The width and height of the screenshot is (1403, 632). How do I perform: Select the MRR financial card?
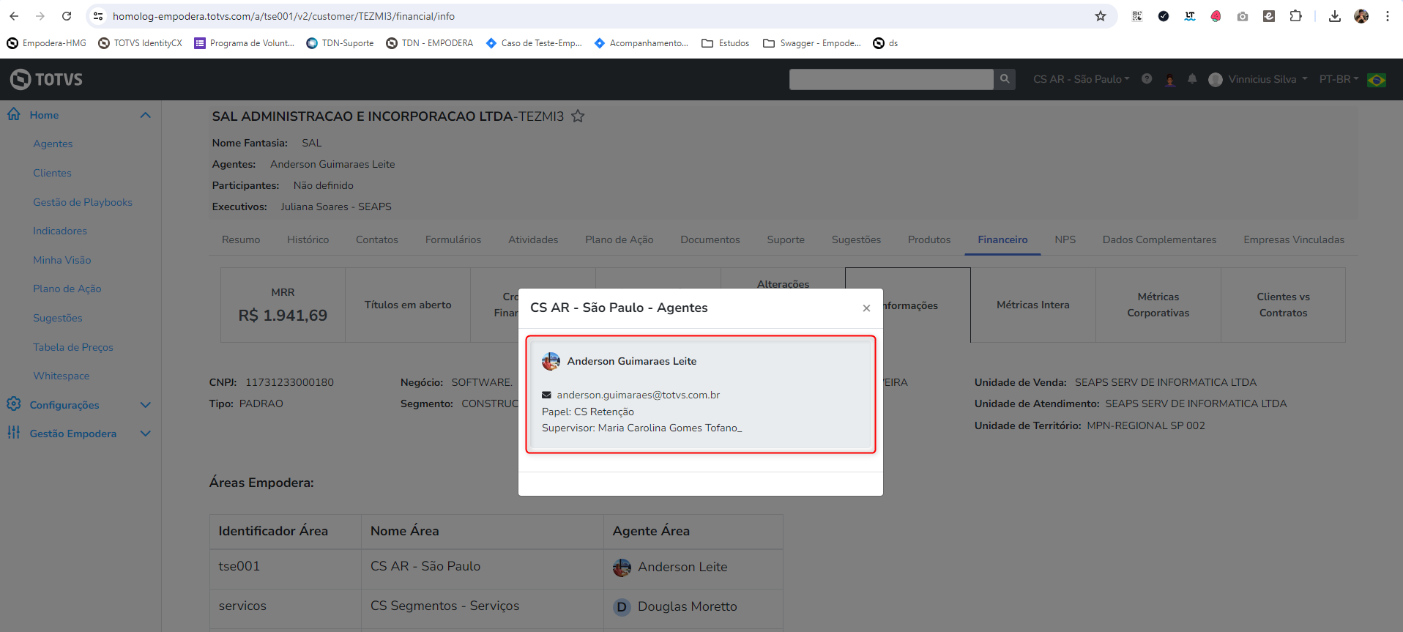click(x=283, y=305)
